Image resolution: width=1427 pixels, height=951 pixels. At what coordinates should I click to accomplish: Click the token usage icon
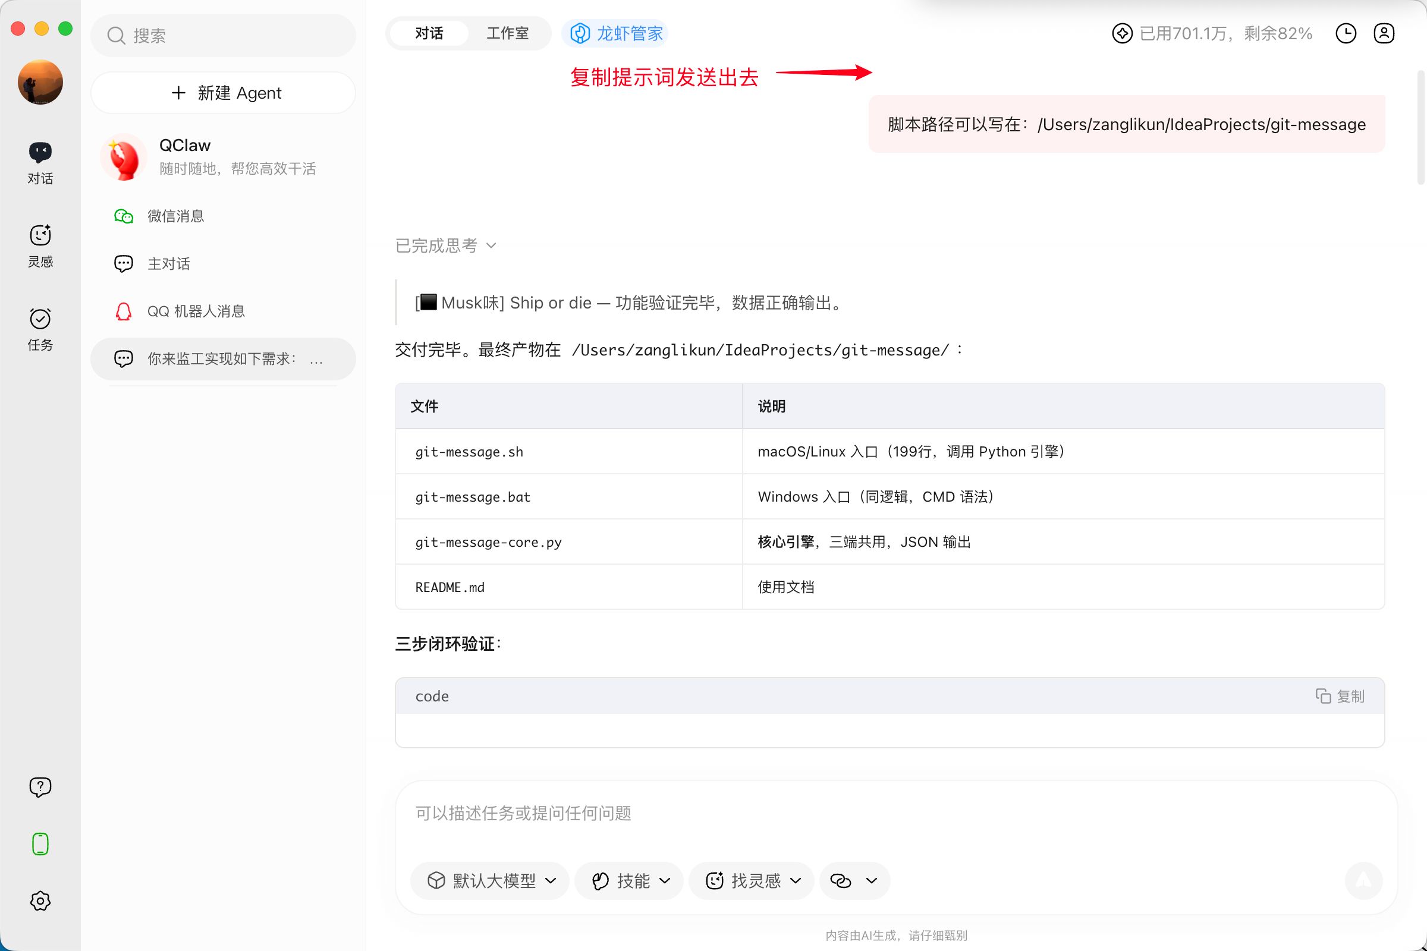pos(1122,33)
